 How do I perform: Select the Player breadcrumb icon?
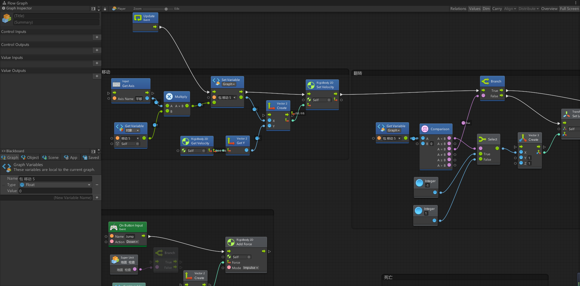[x=114, y=9]
